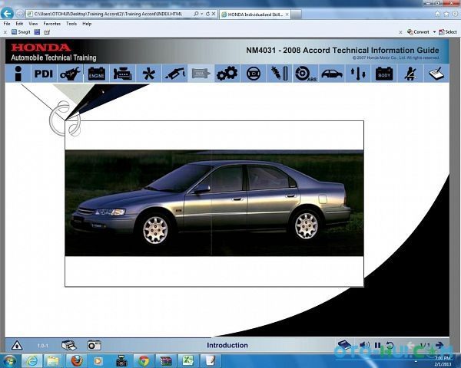This screenshot has height=368, width=461.
Task: Click the browser Forward button
Action: tap(20, 14)
